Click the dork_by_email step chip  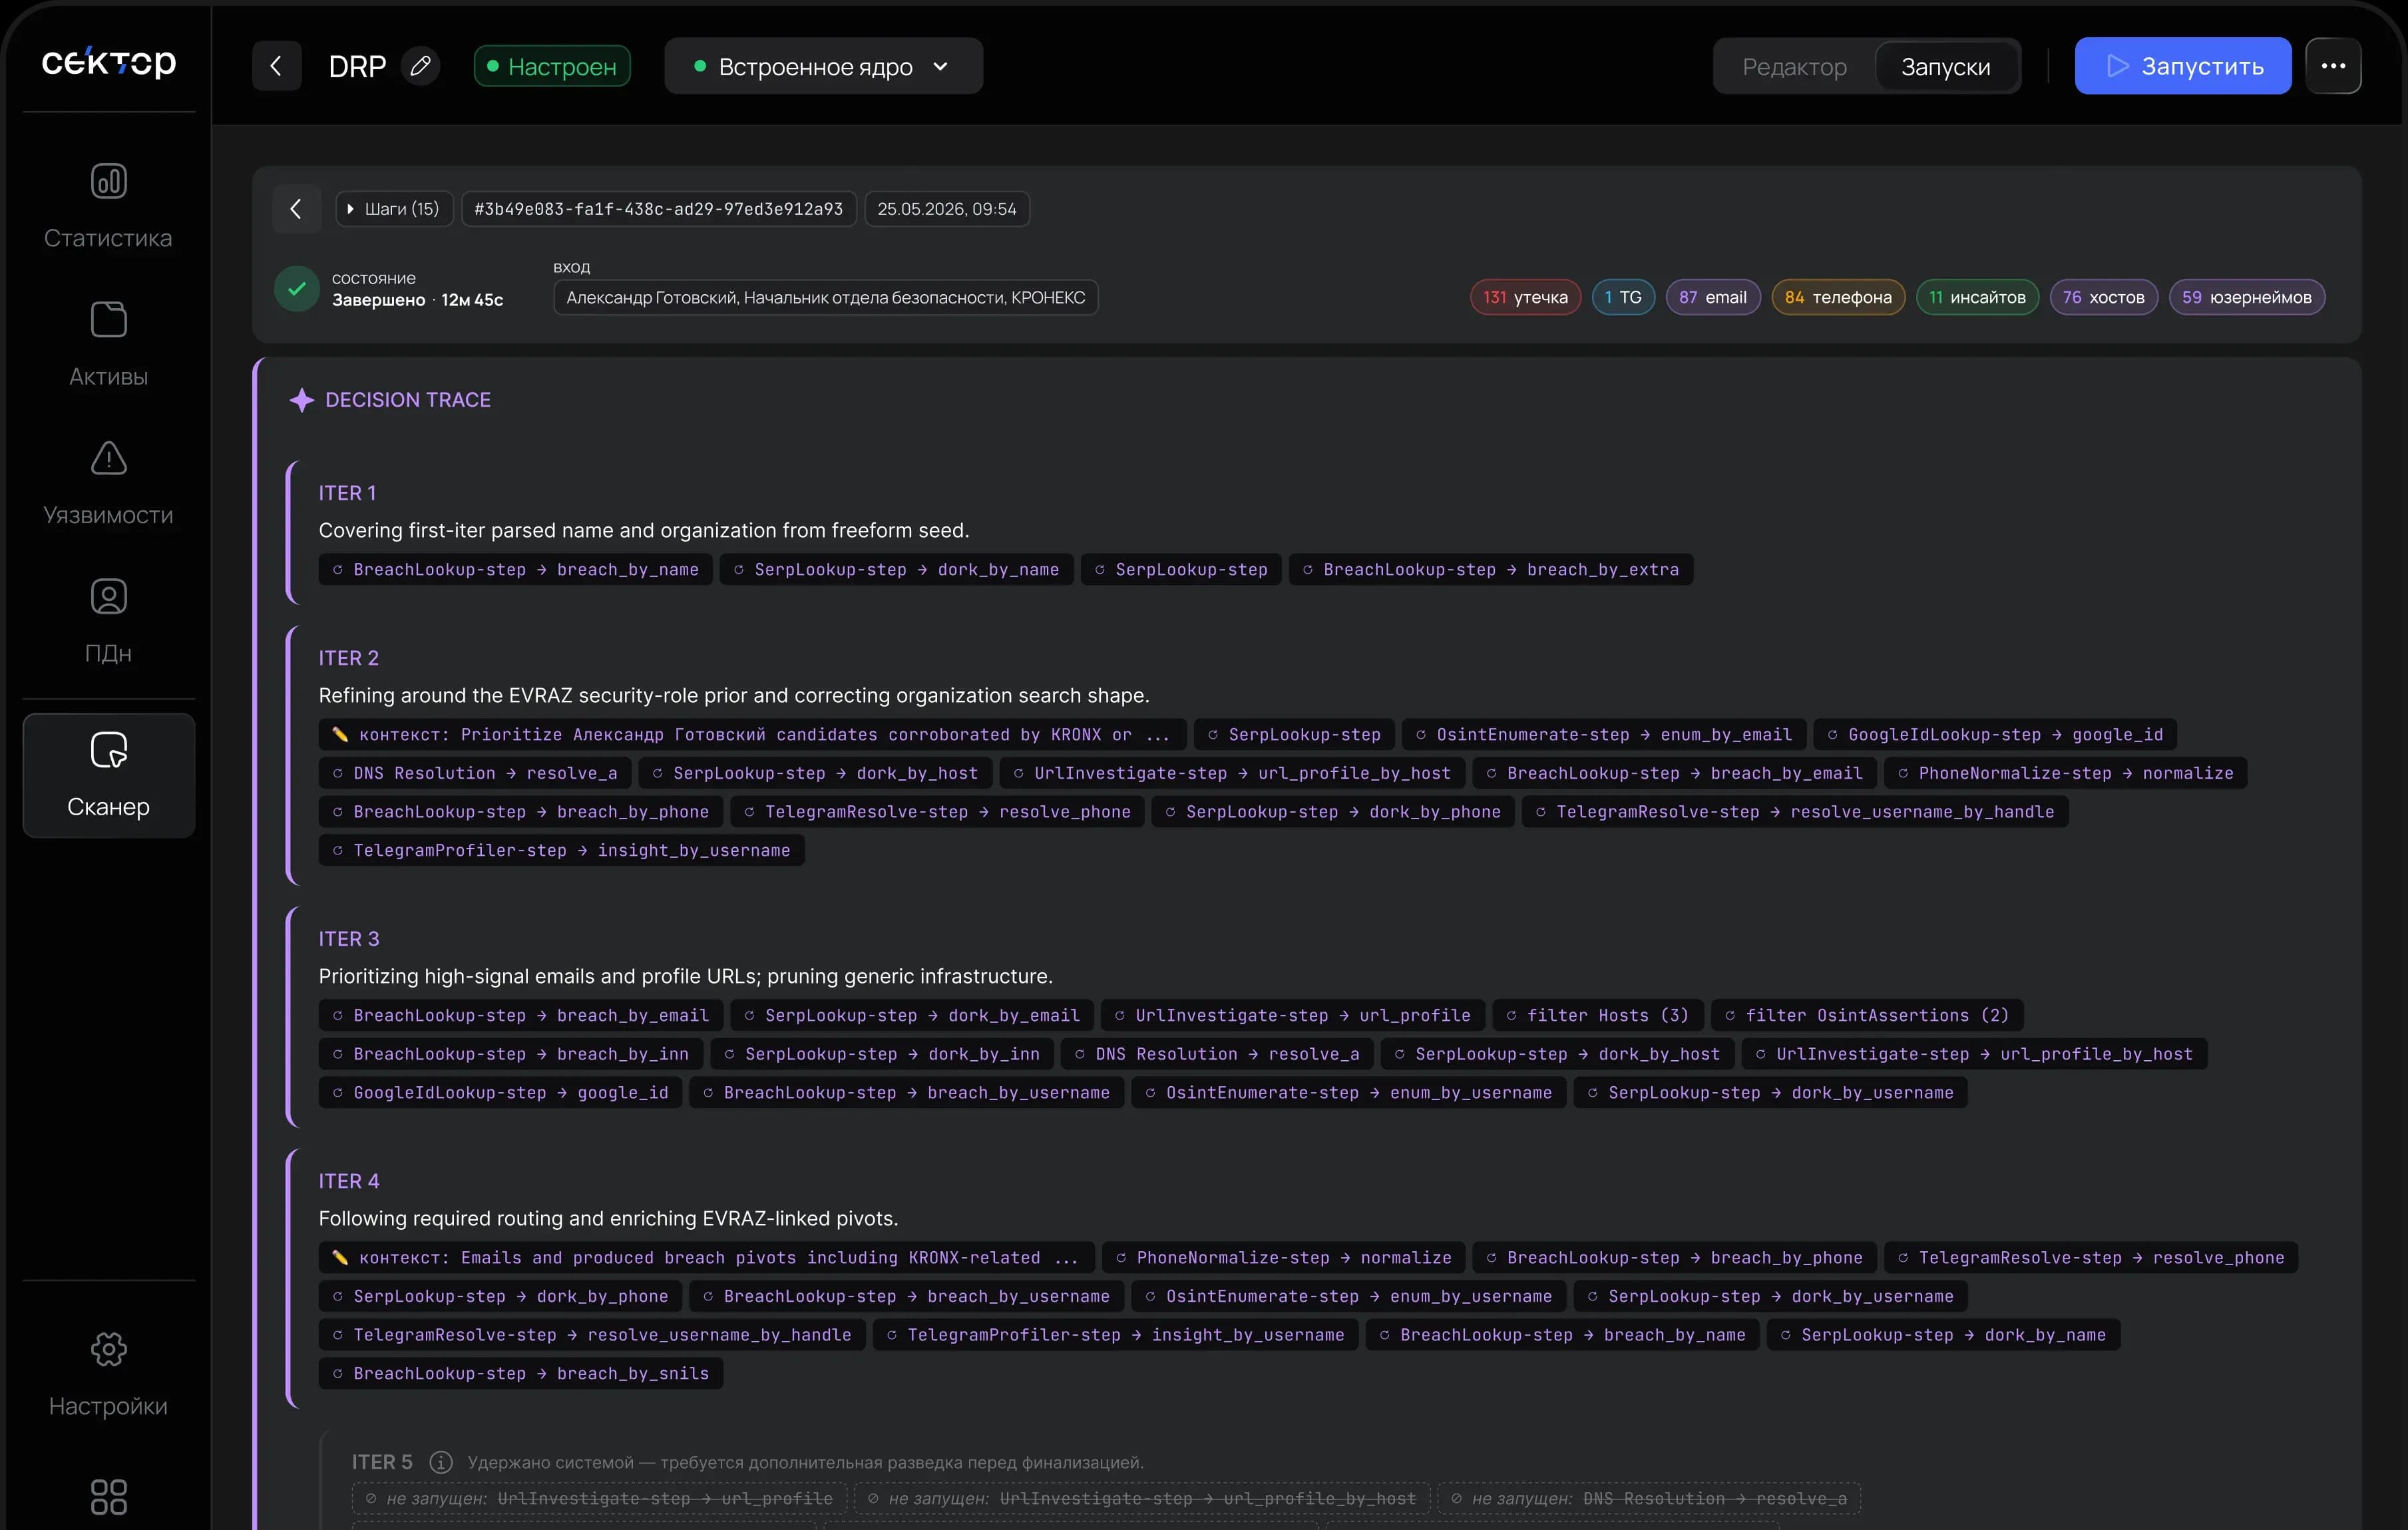pos(912,1016)
